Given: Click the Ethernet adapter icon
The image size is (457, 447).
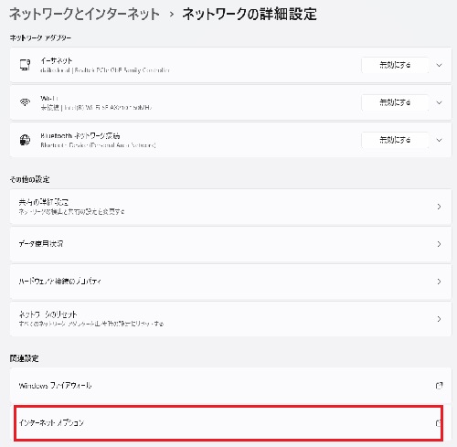Looking at the screenshot, I should pos(26,65).
